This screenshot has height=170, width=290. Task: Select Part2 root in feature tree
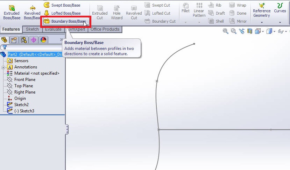tap(35, 54)
